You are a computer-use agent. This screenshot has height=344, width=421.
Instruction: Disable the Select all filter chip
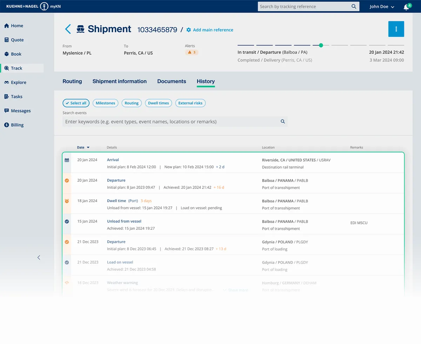76,103
